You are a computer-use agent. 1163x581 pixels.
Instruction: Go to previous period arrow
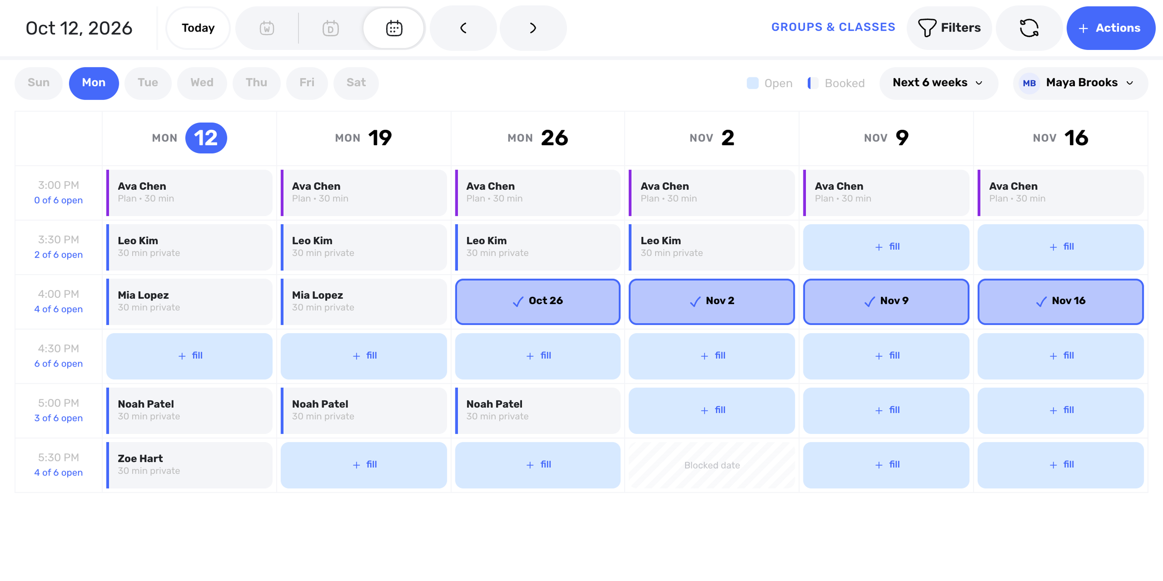(463, 28)
